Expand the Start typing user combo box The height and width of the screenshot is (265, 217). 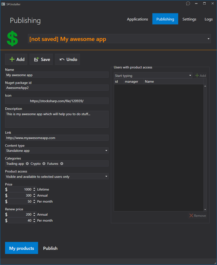pyautogui.click(x=190, y=76)
